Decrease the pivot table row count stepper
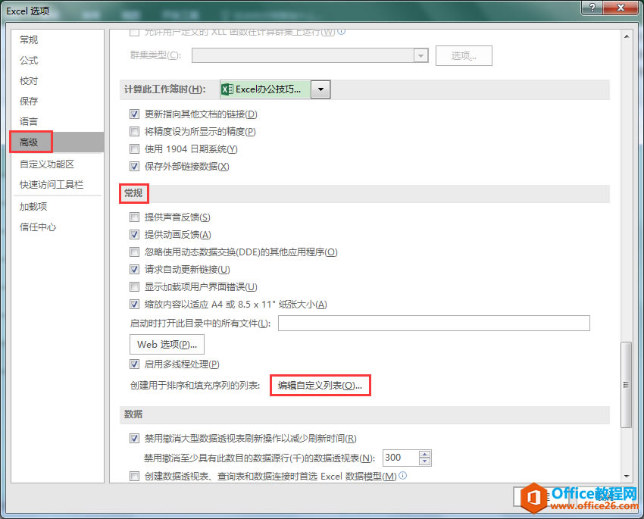The width and height of the screenshot is (644, 519). click(425, 461)
